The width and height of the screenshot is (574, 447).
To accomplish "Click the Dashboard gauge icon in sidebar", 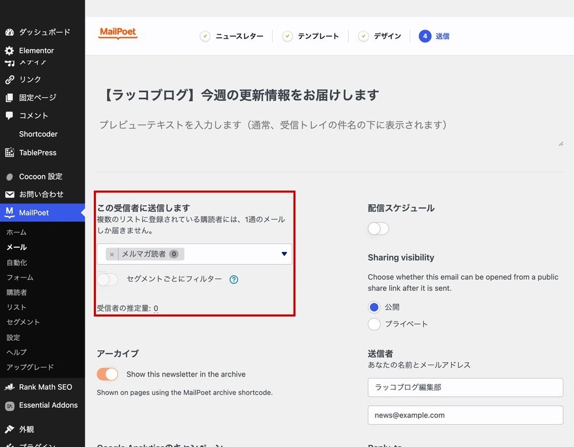I will pyautogui.click(x=10, y=32).
